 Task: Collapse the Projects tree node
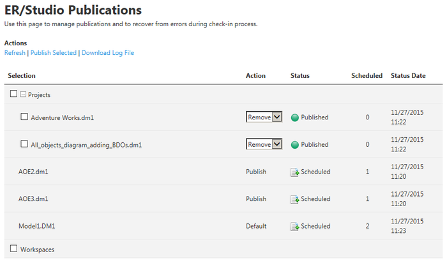coord(23,94)
